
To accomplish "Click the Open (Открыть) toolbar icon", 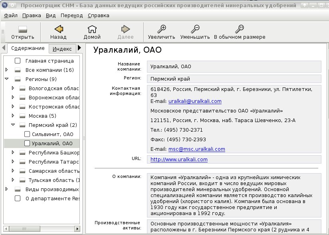I will click(x=23, y=30).
